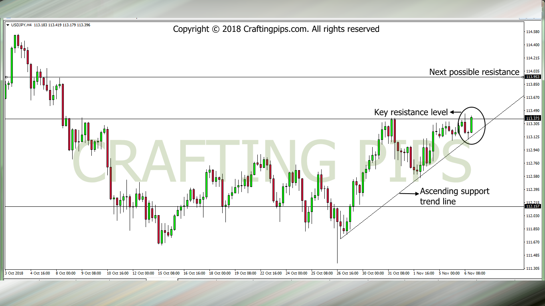Click the 113.850 price on the scale
Image resolution: width=545 pixels, height=306 pixels.
click(x=533, y=84)
